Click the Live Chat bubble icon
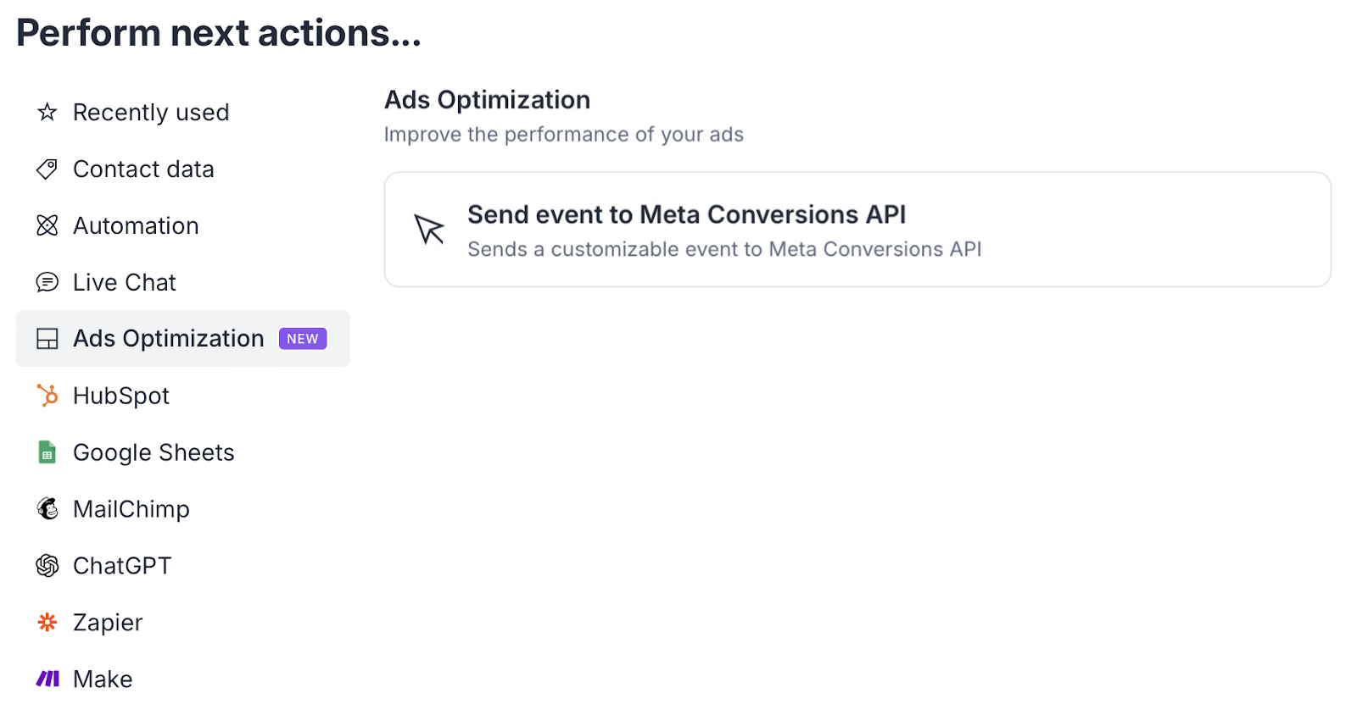The height and width of the screenshot is (715, 1357). (x=47, y=282)
